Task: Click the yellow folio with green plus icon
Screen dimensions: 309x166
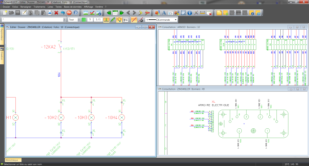Action: pos(226,13)
